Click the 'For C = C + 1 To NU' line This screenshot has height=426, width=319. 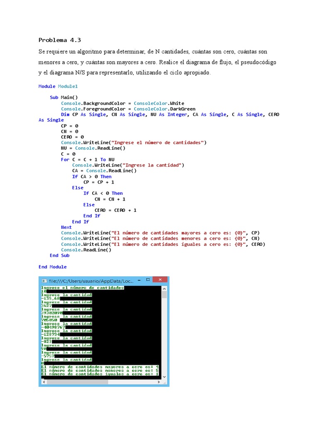tap(88, 160)
